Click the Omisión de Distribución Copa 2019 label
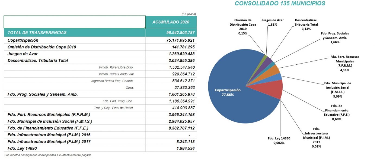 click(243, 27)
